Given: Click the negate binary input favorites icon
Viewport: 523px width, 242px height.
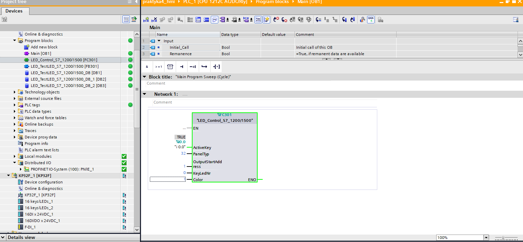Looking at the screenshot, I should coord(193,67).
